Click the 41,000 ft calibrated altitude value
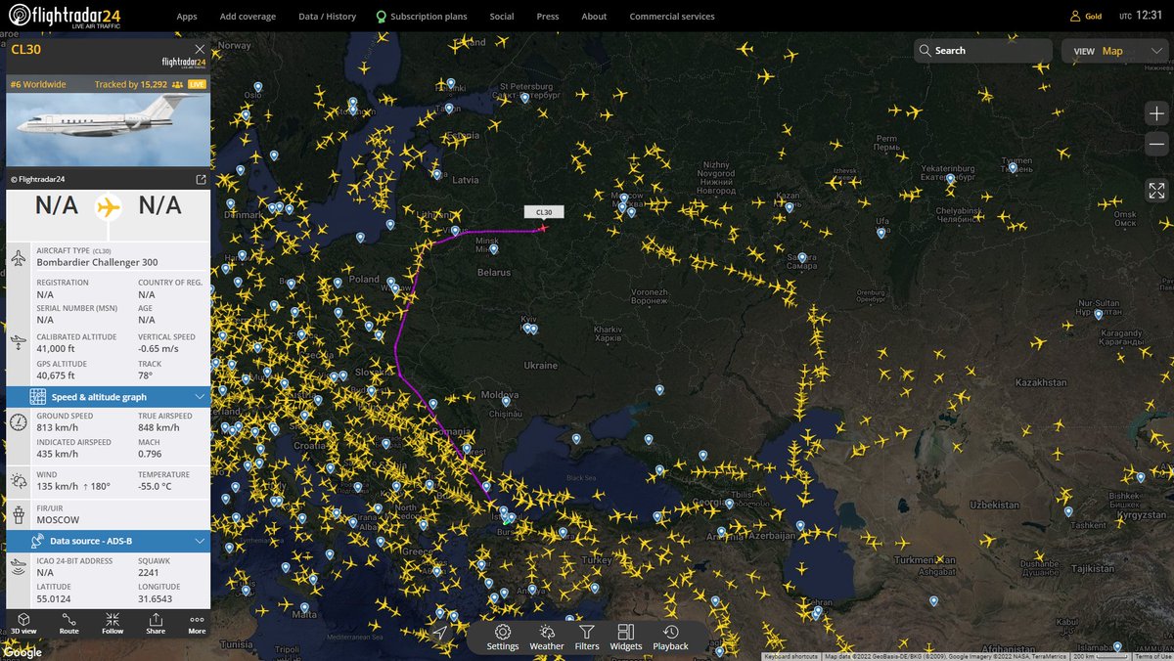1174x661 pixels. click(58, 347)
